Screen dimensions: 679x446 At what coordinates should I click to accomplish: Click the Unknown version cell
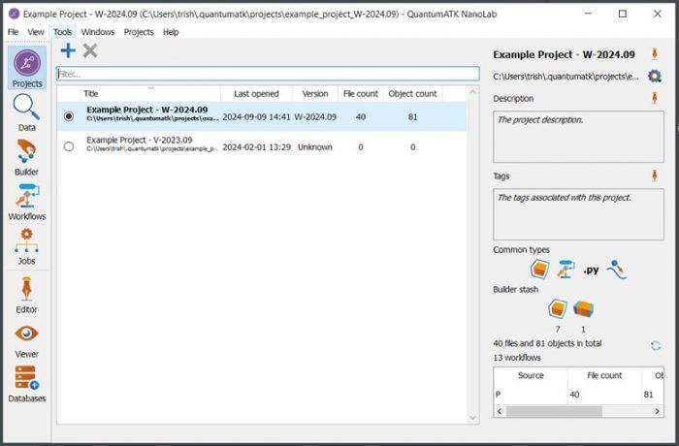(315, 147)
